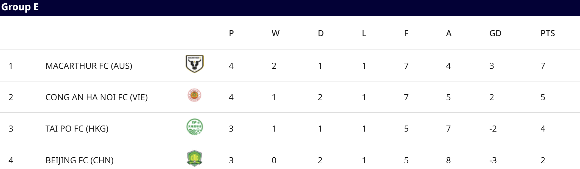Click the W (wins) column header

pyautogui.click(x=275, y=33)
